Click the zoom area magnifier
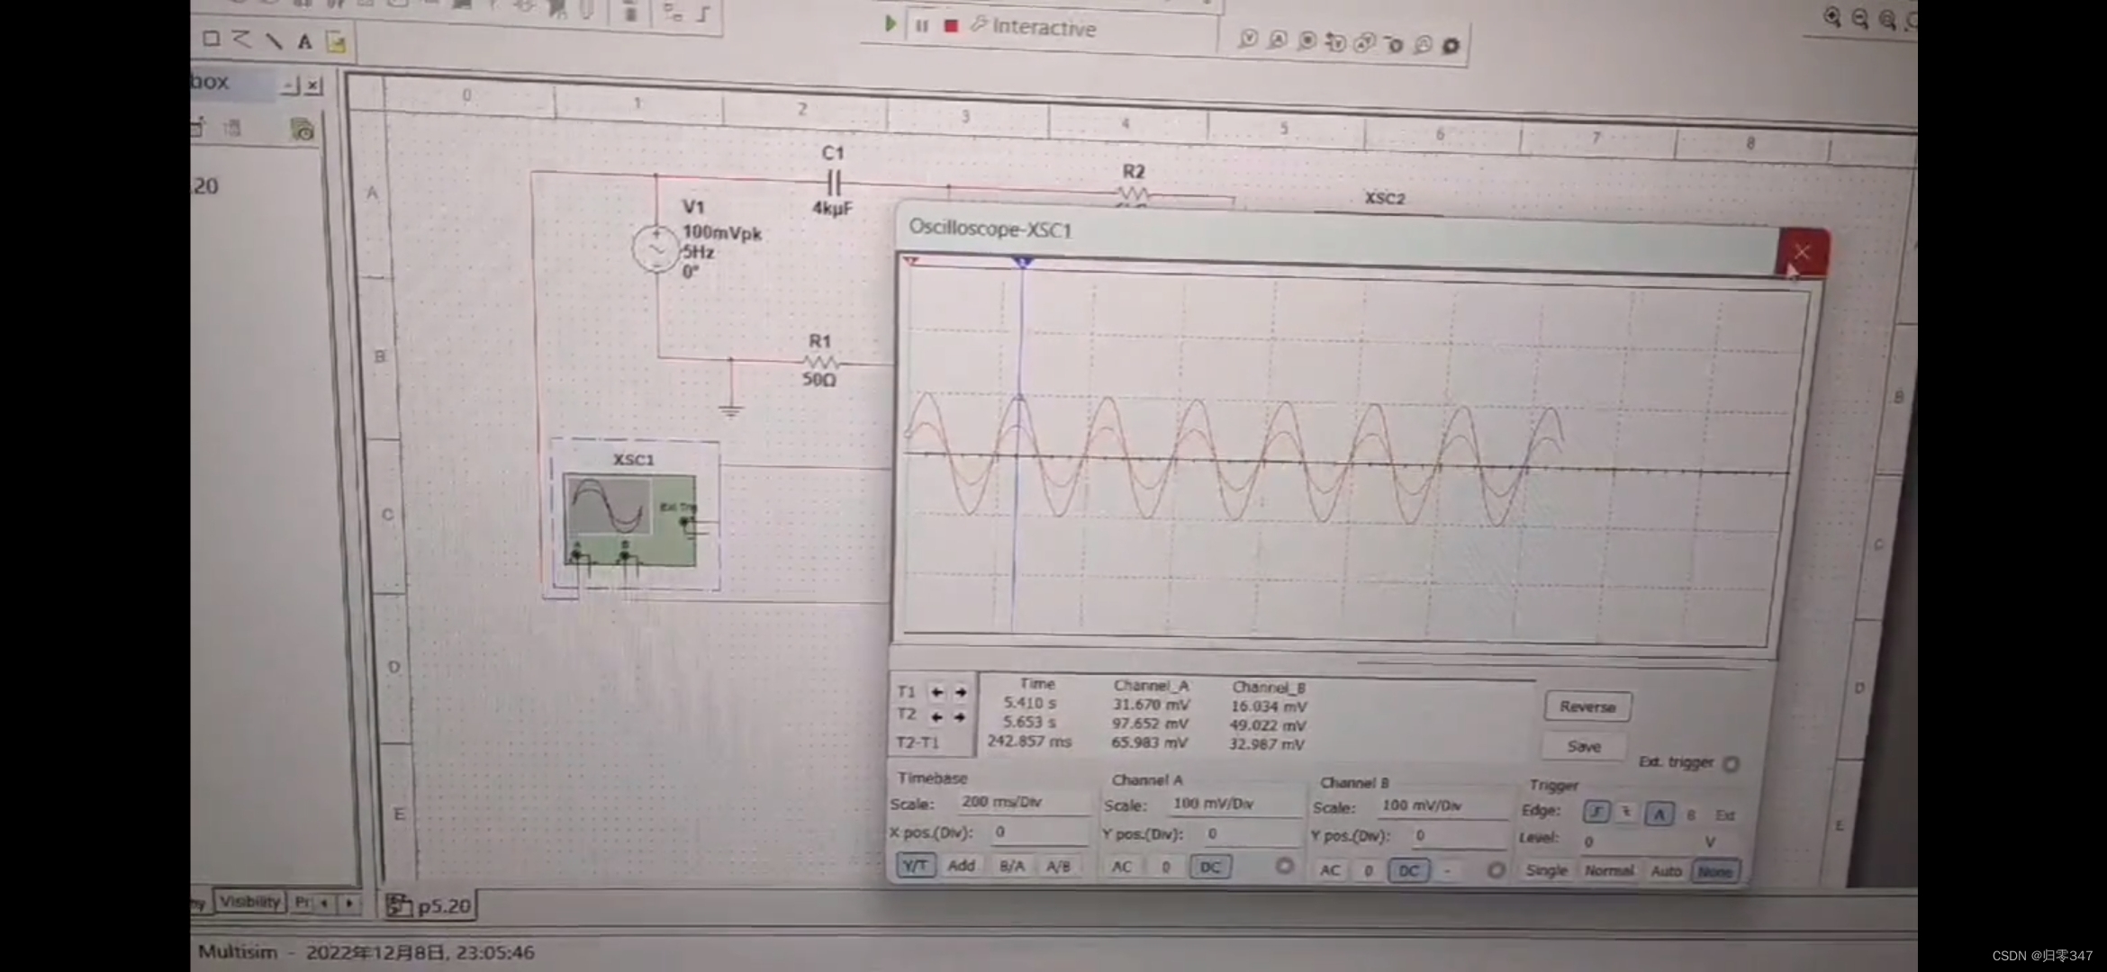 (x=1888, y=19)
